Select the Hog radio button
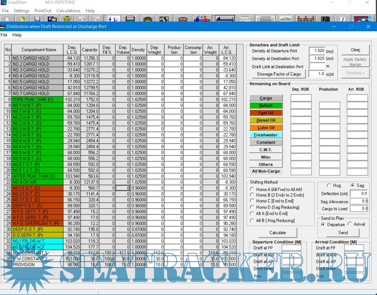 (x=329, y=186)
